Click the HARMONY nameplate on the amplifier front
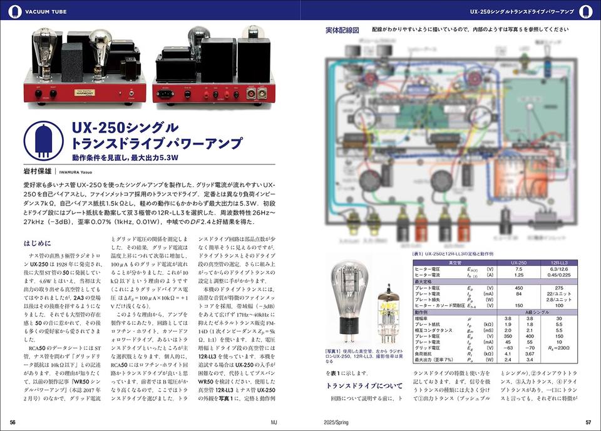Image resolution: width=601 pixels, height=431 pixels. click(85, 93)
